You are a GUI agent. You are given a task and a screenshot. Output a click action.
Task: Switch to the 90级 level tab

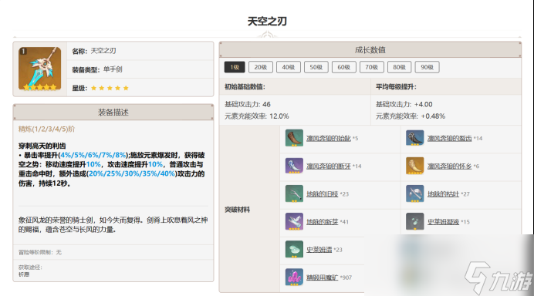click(427, 67)
